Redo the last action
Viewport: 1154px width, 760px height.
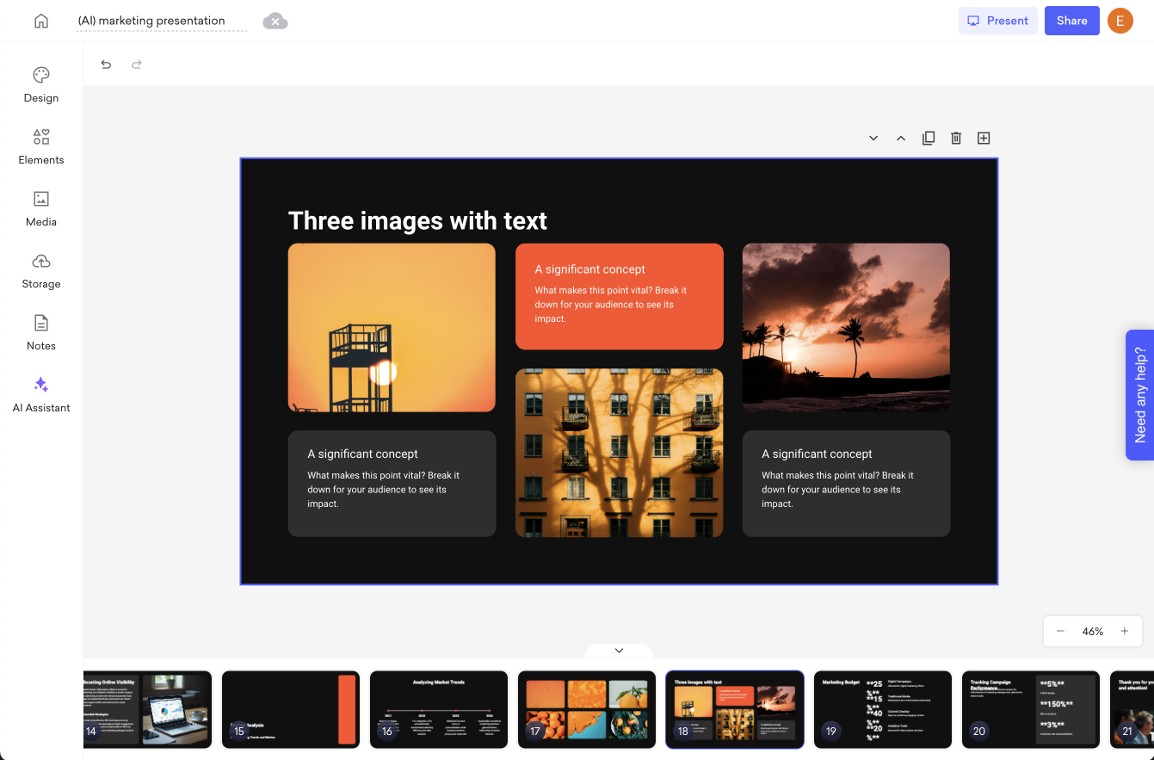(x=136, y=64)
